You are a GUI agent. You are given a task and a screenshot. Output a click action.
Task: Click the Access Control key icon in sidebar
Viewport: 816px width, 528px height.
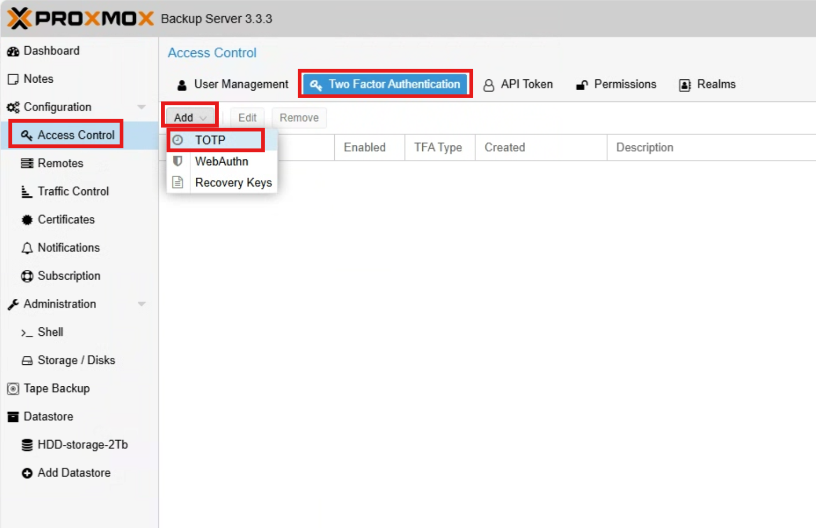(x=27, y=135)
